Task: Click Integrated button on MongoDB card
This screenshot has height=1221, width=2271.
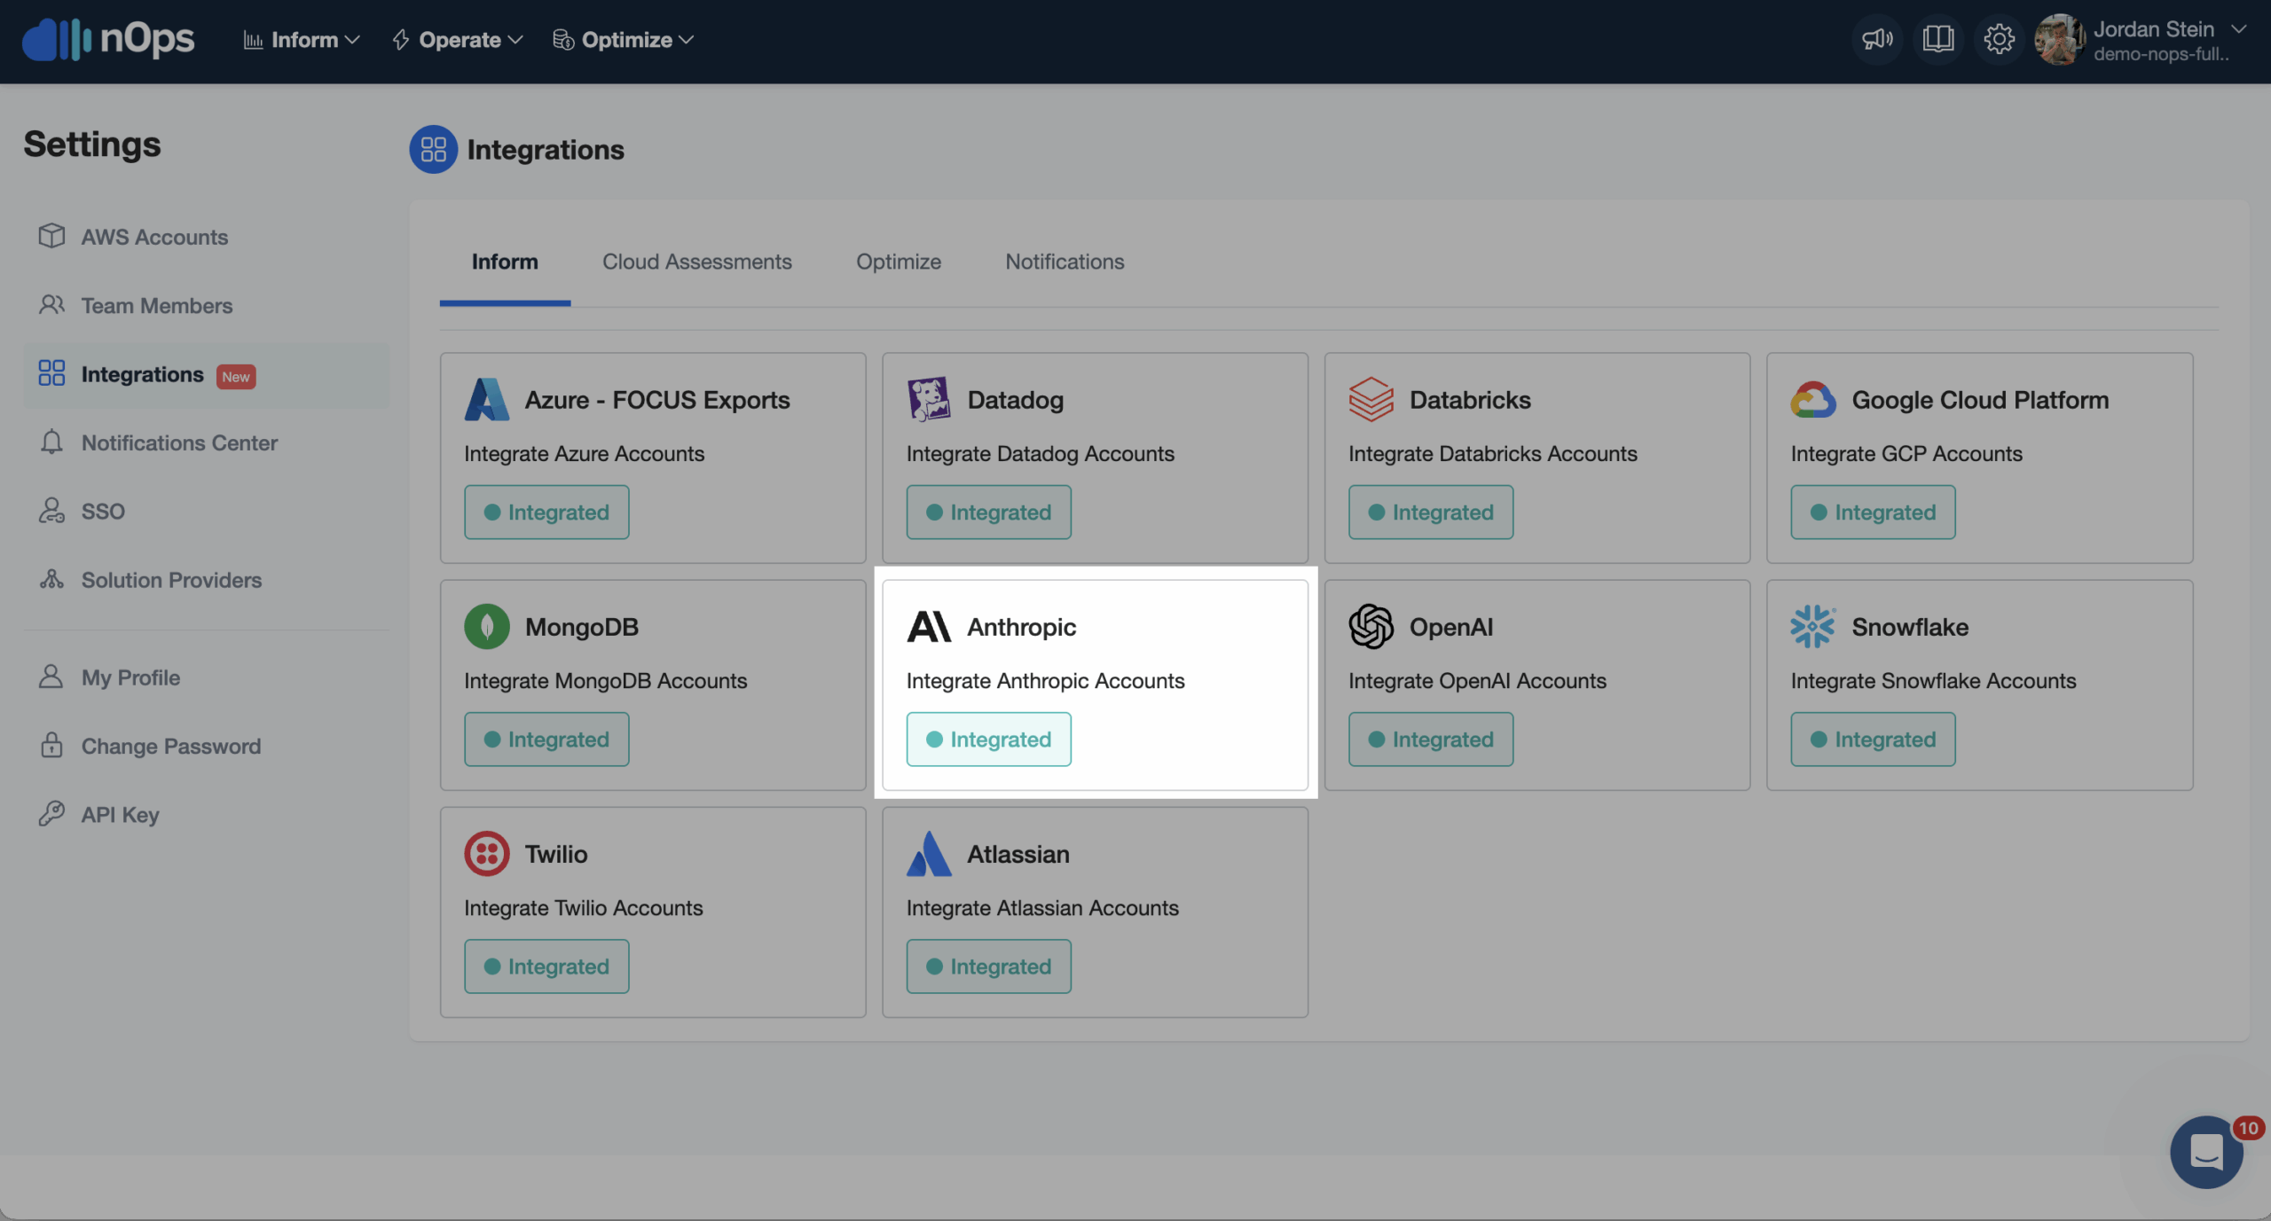Action: click(x=546, y=739)
